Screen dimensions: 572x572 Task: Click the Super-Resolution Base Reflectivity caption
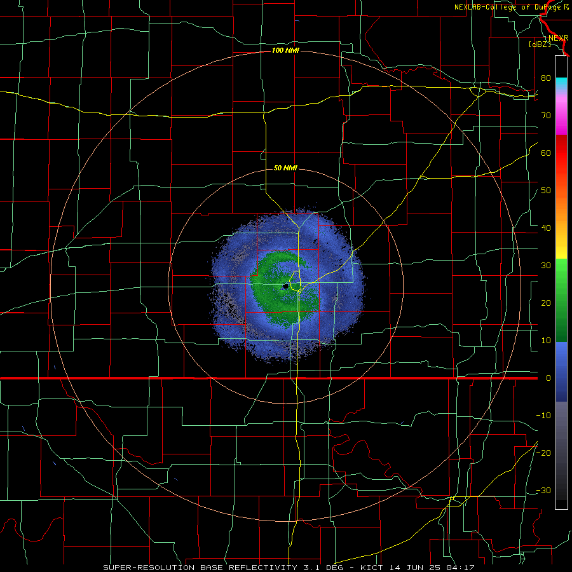pyautogui.click(x=289, y=568)
